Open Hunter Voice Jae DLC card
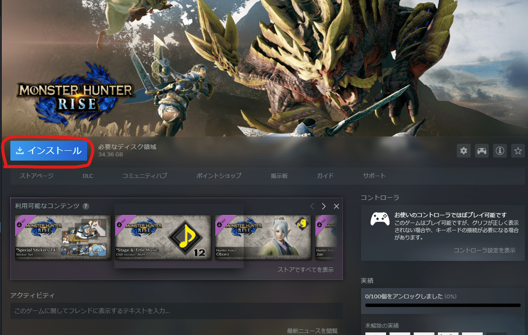The width and height of the screenshot is (528, 335). pyautogui.click(x=326, y=237)
